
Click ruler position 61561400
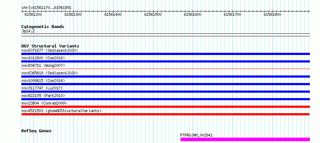(113, 14)
